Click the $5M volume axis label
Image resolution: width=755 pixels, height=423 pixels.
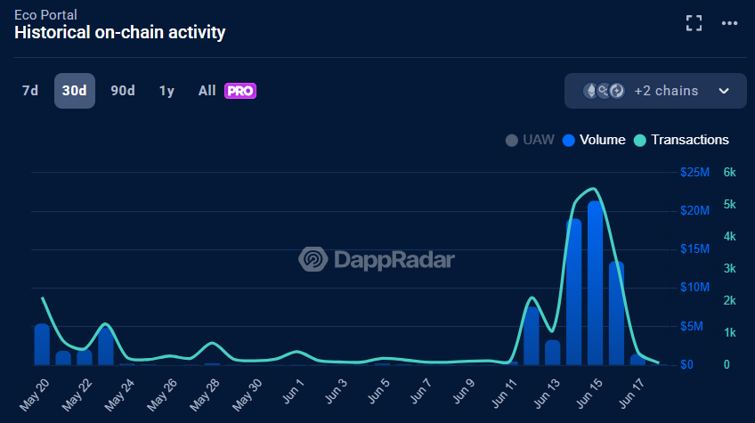point(692,327)
